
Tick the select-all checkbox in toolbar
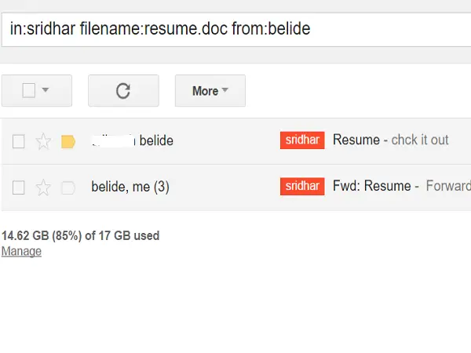pos(29,90)
